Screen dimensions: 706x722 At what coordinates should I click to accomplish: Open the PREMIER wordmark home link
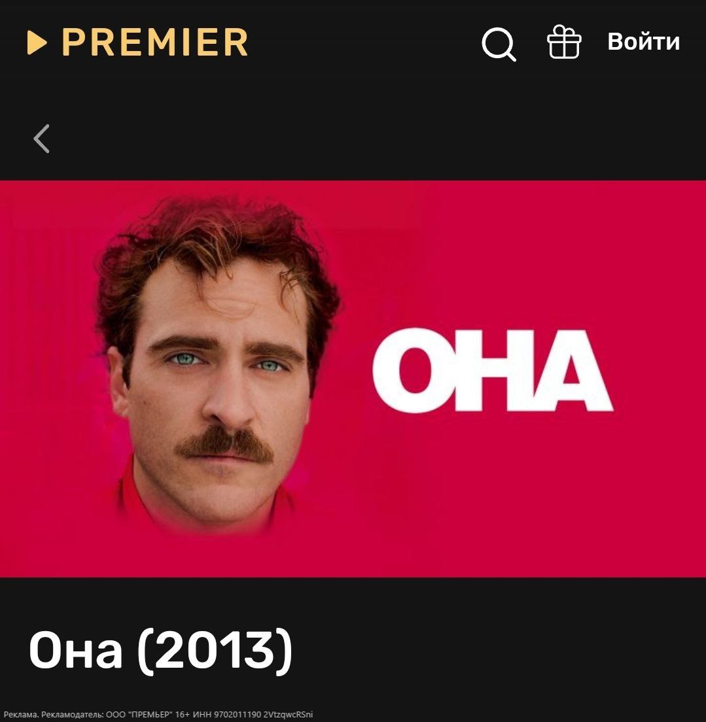155,43
